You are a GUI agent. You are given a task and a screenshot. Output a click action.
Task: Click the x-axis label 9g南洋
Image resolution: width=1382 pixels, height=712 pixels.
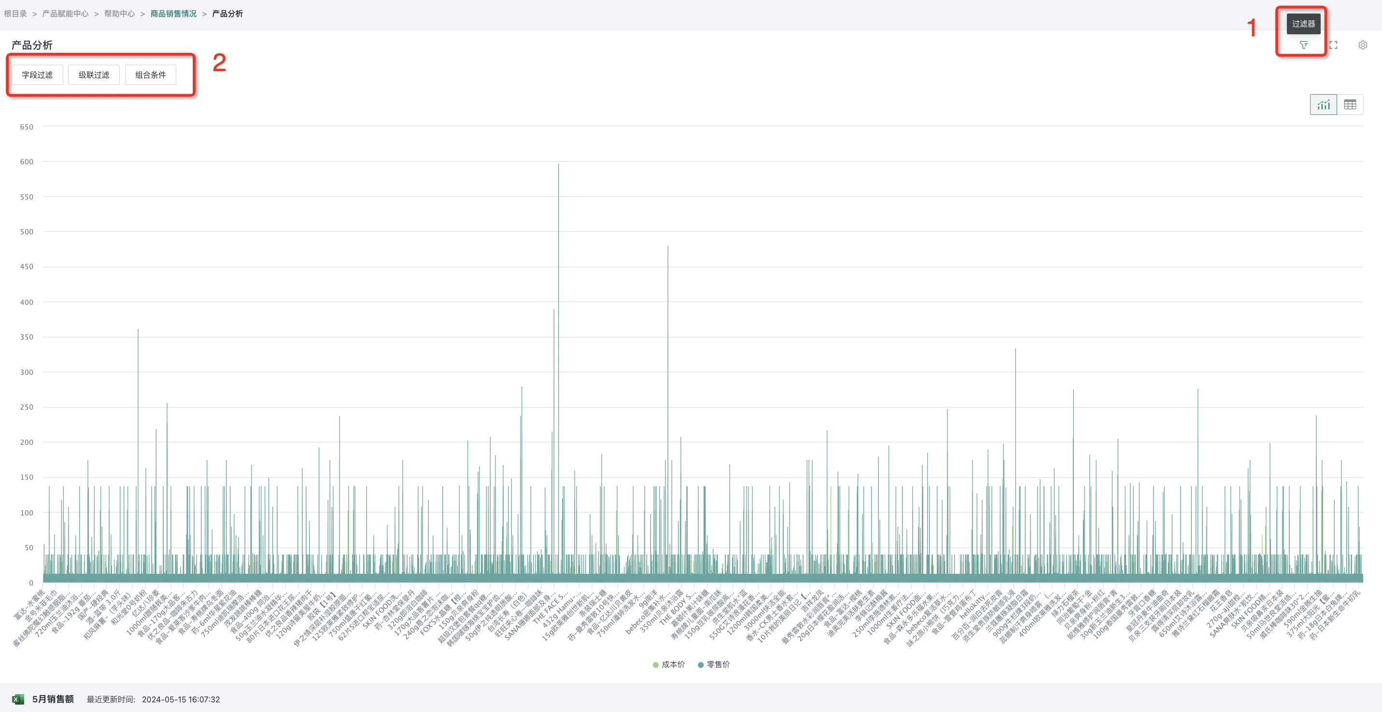tap(649, 599)
